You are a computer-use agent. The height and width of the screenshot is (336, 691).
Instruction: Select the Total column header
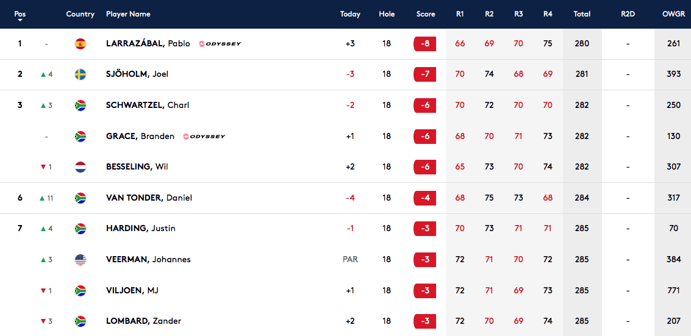[x=582, y=14]
